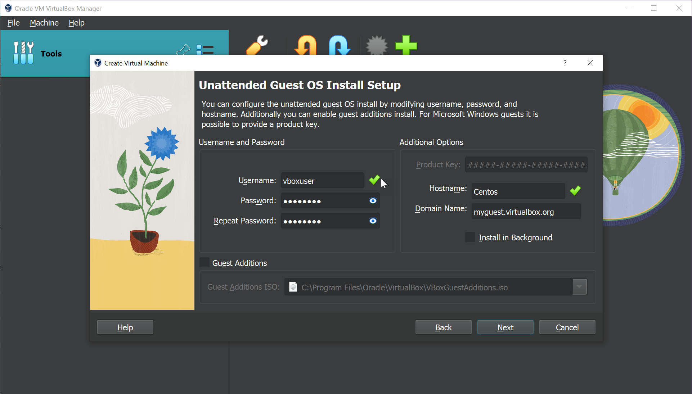Click the dialog question mark help icon
Screen dimensions: 692x394
565,63
